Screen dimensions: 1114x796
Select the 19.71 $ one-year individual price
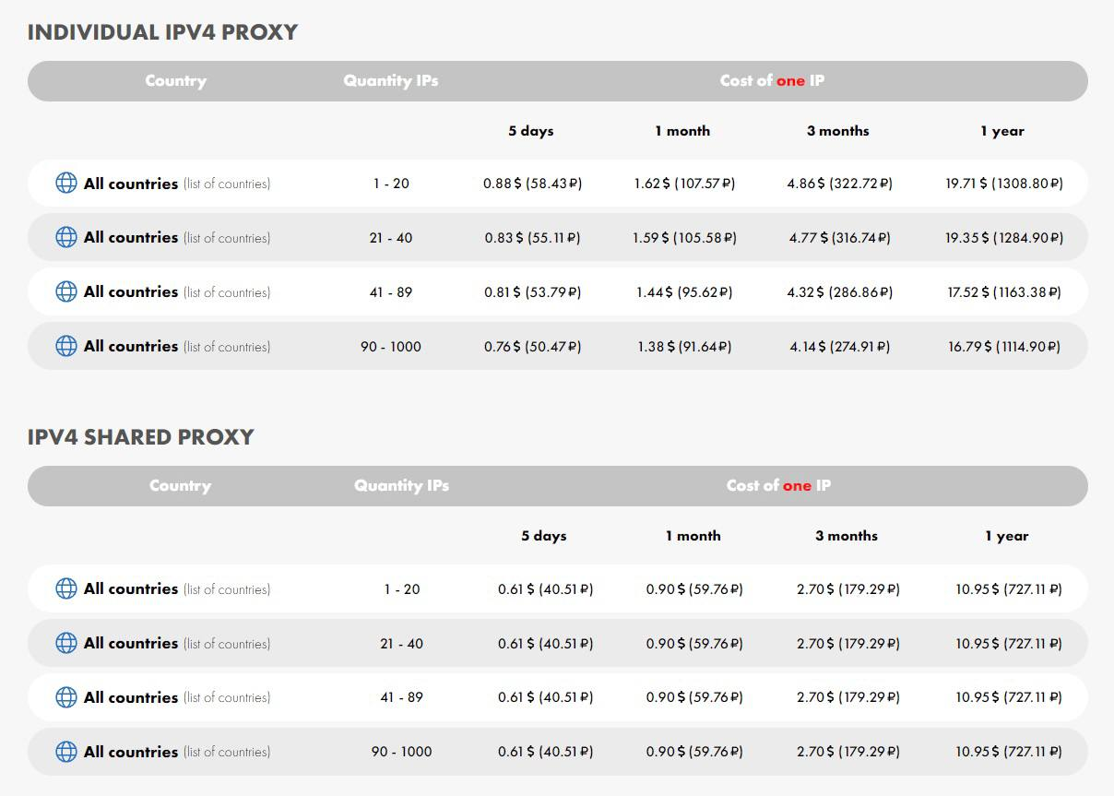tap(1003, 184)
